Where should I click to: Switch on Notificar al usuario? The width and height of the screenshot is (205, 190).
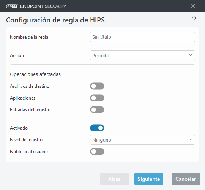click(97, 151)
